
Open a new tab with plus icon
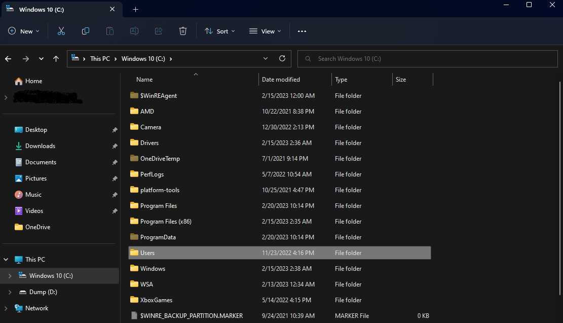click(135, 9)
